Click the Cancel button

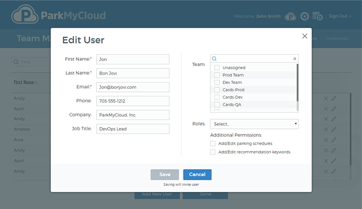[197, 174]
